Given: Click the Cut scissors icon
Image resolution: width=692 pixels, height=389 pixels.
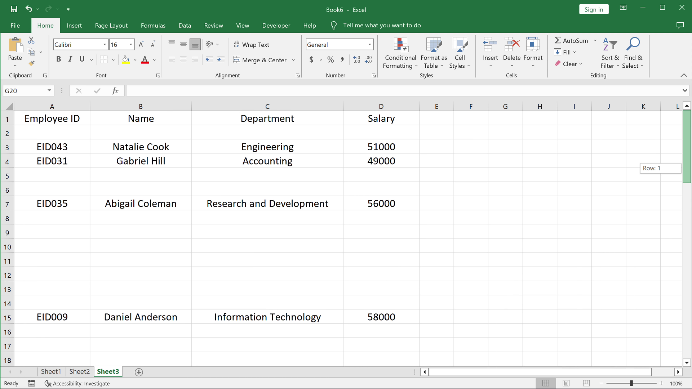Looking at the screenshot, I should [31, 40].
